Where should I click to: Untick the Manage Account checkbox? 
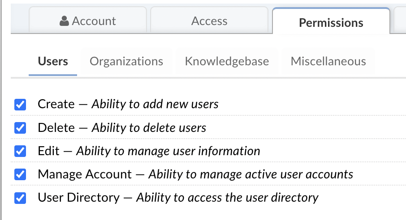click(x=20, y=174)
